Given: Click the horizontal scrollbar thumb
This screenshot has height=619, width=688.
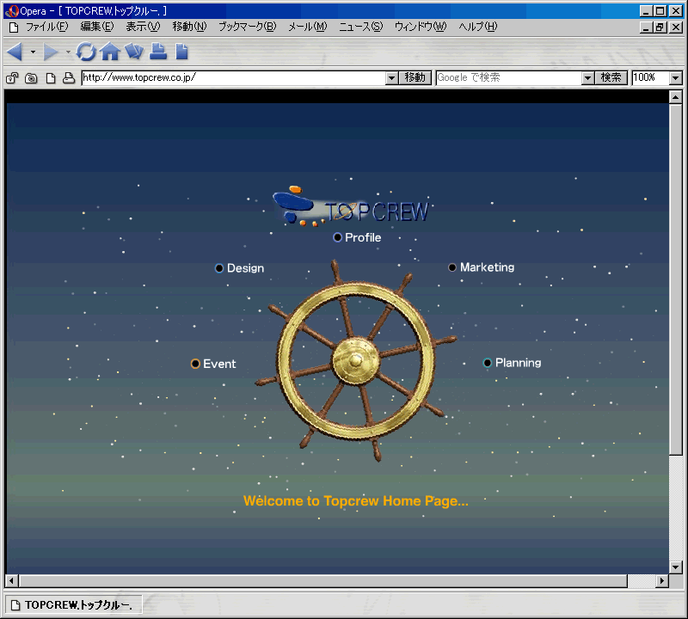Looking at the screenshot, I should pyautogui.click(x=323, y=581).
